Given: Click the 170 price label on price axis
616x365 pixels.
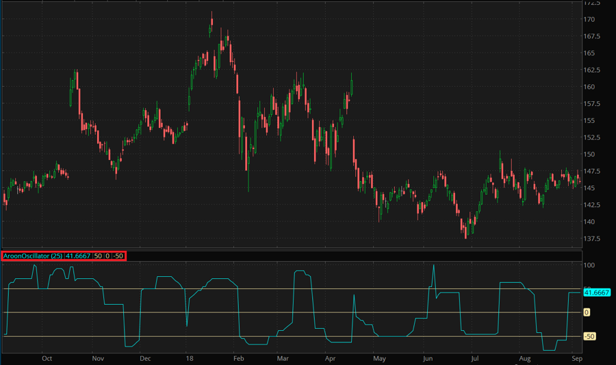Looking at the screenshot, I should (589, 19).
